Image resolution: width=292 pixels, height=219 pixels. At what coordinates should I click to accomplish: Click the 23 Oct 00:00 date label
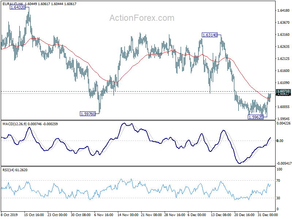point(57,215)
